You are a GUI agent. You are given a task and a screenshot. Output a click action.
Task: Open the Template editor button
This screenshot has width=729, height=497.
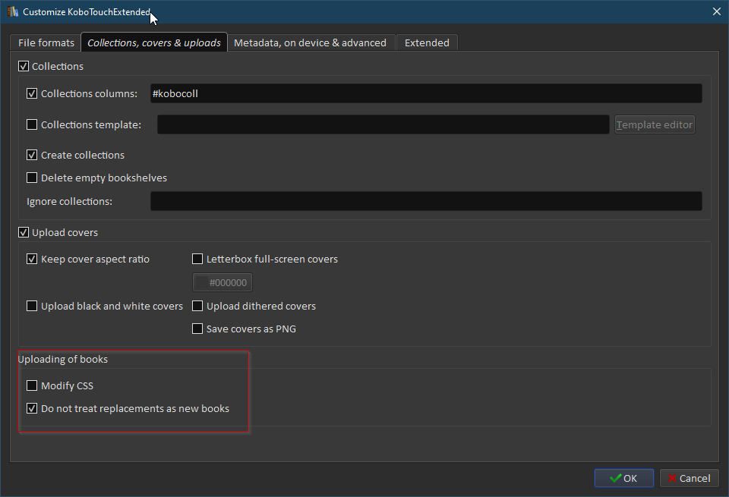tap(655, 124)
